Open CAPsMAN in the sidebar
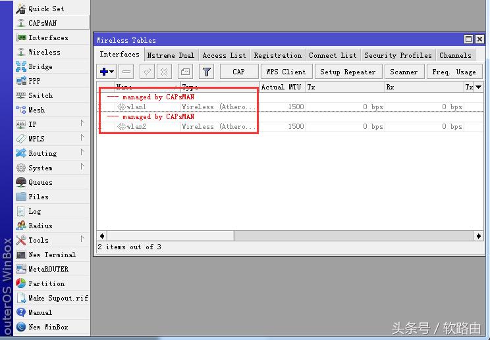Screen dimensions: 490x340 [x=42, y=23]
